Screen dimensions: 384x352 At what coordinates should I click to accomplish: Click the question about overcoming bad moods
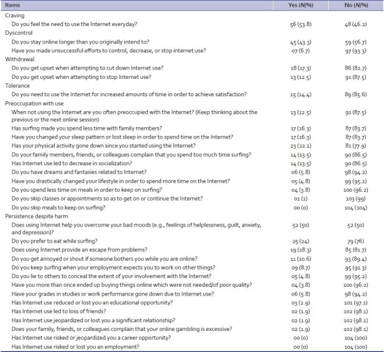(136, 228)
